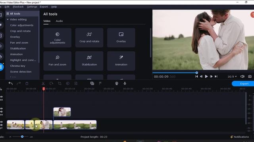Zoom in the timeline scale
This screenshot has height=142, width=254.
pyautogui.click(x=31, y=137)
